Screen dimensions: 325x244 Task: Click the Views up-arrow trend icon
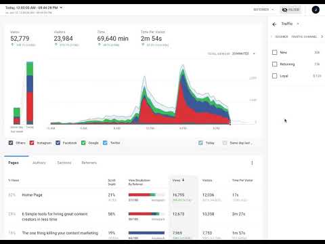tap(12, 45)
